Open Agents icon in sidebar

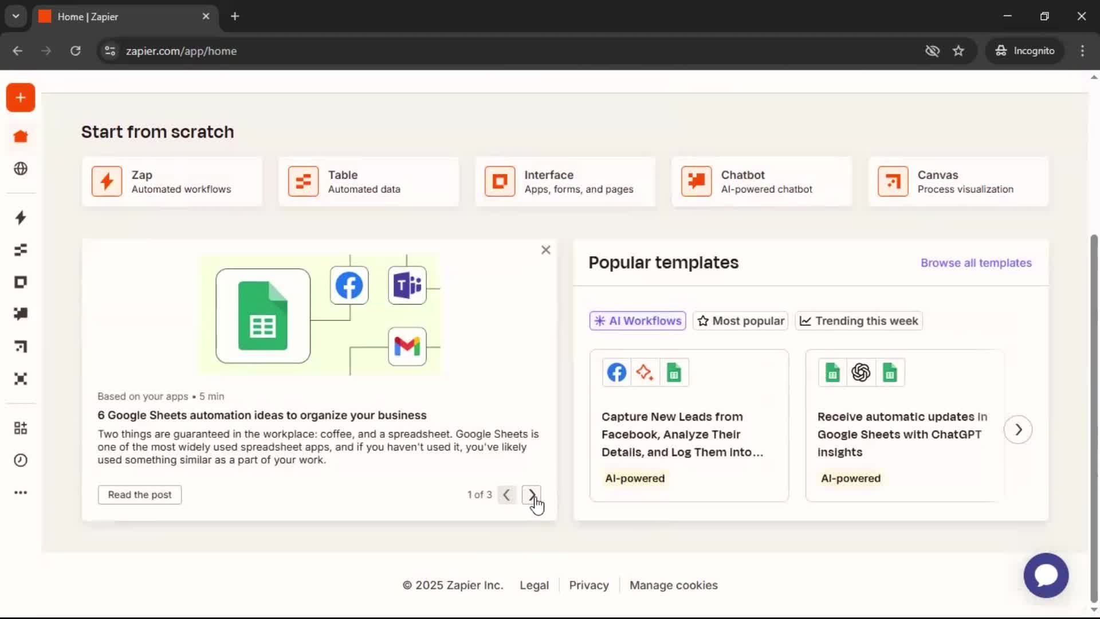21,379
